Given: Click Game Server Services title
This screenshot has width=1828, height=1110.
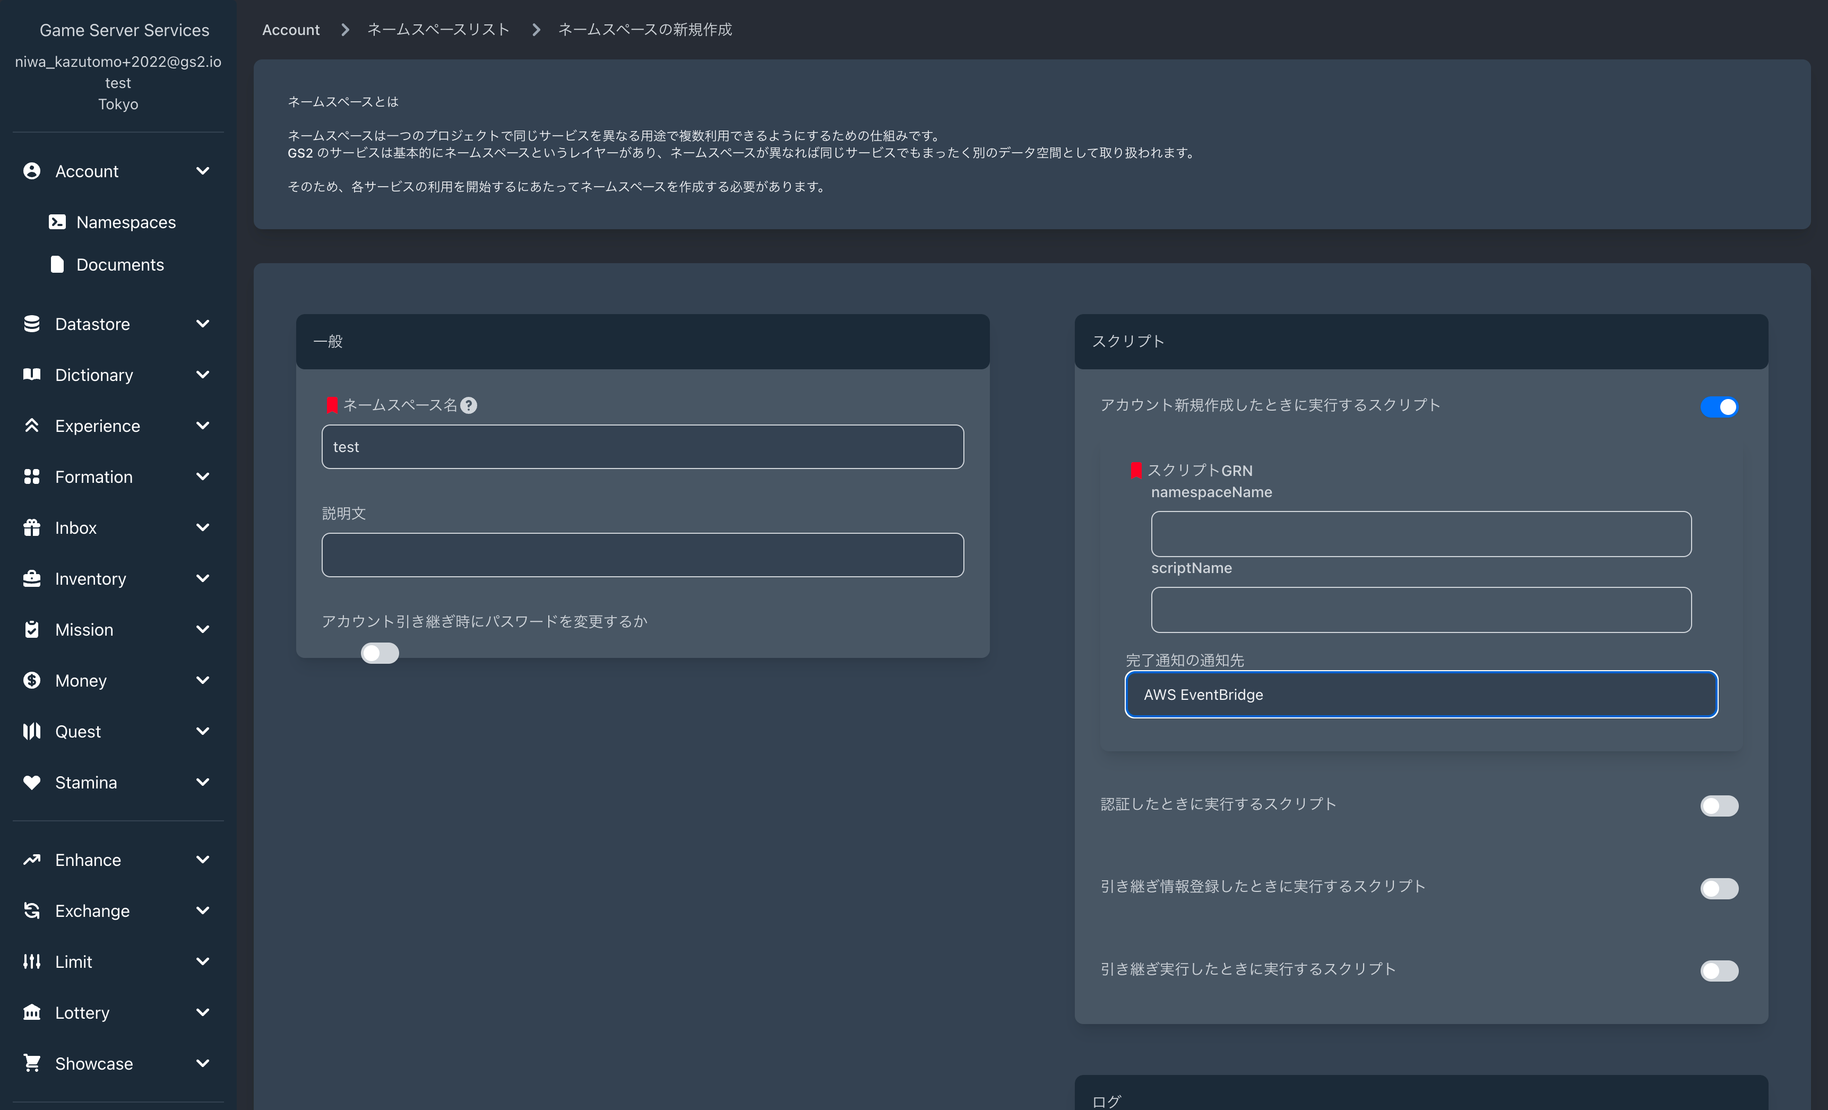Looking at the screenshot, I should 125,30.
